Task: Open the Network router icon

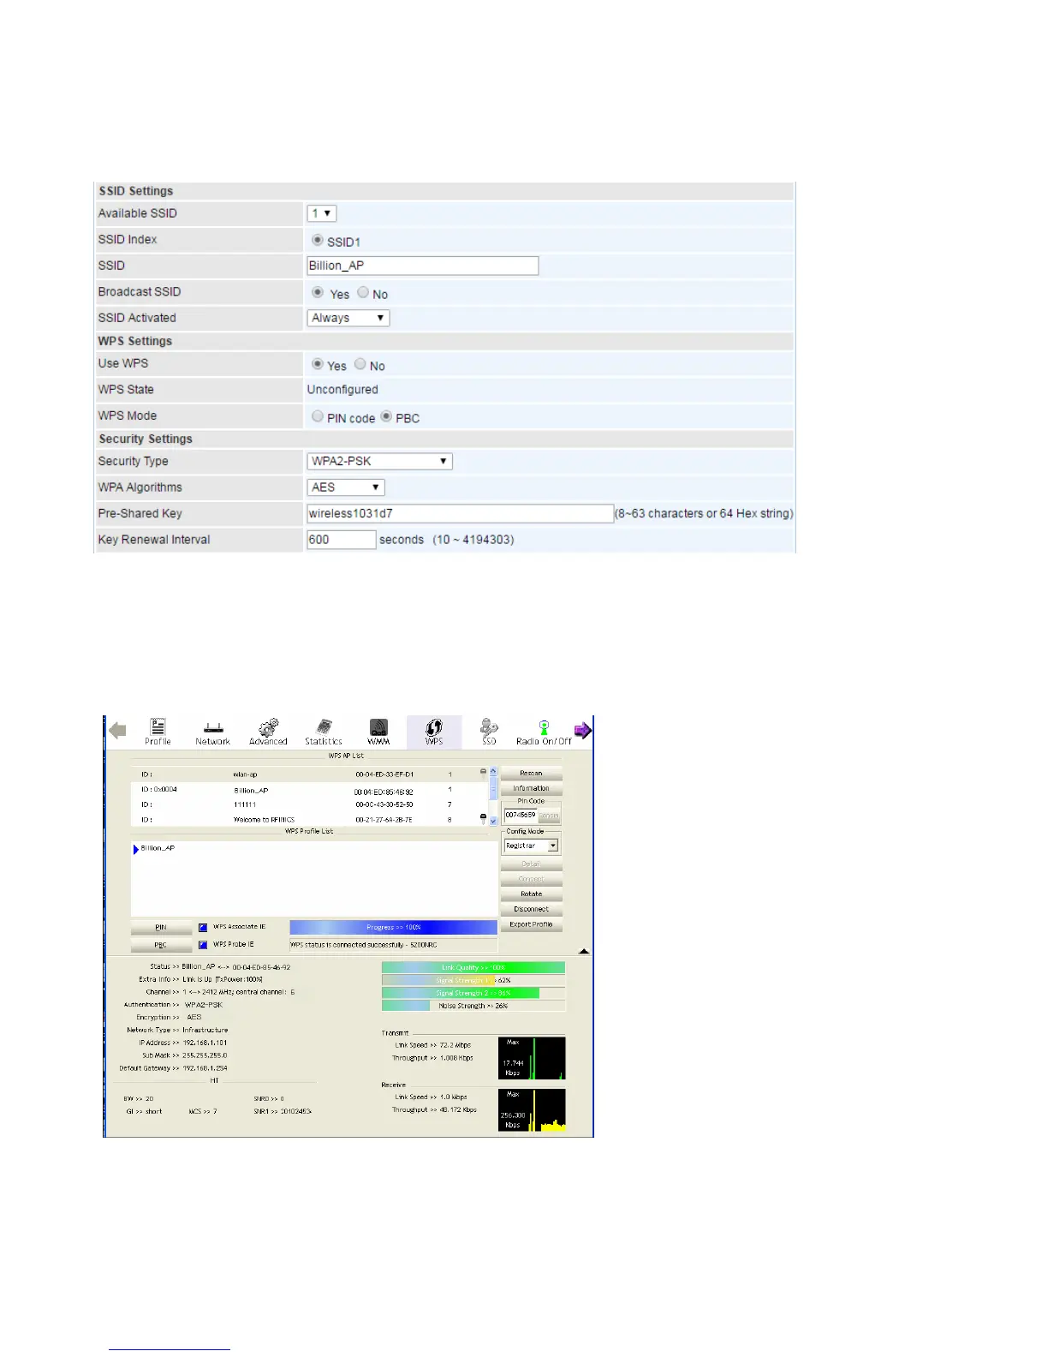Action: tap(213, 731)
